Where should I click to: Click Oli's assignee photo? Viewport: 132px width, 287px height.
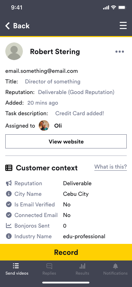[44, 125]
